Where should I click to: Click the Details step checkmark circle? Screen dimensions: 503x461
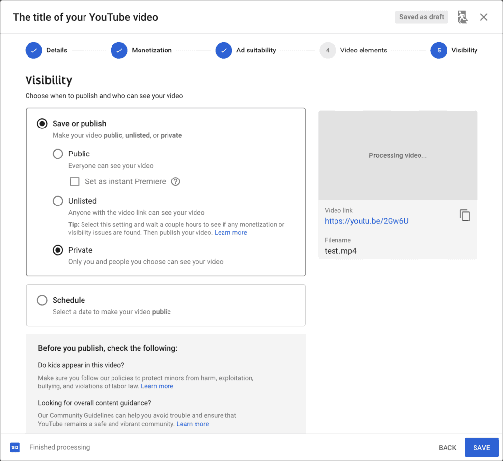pos(33,51)
